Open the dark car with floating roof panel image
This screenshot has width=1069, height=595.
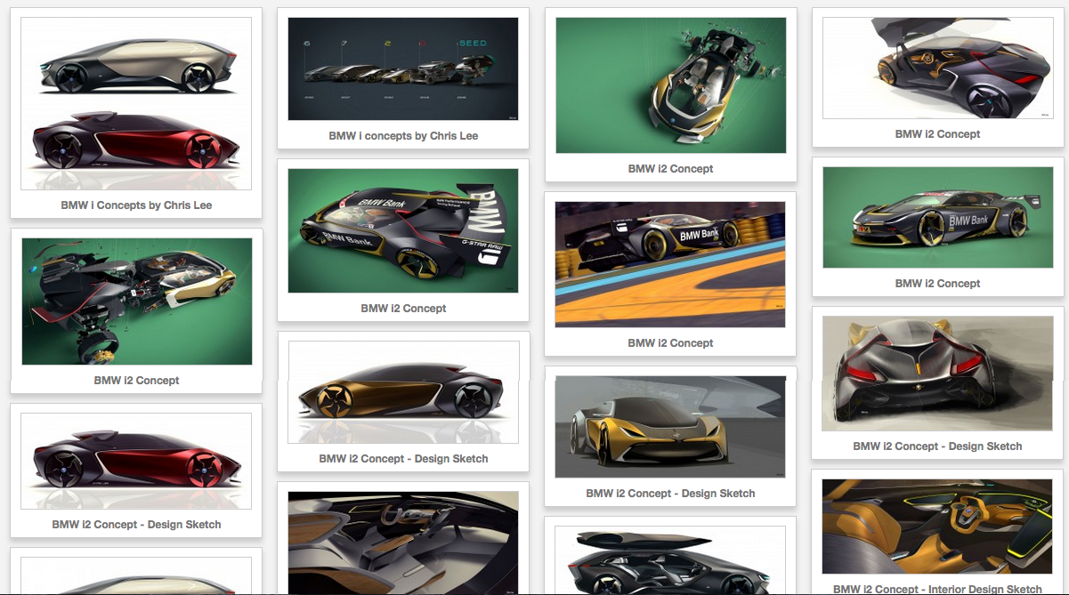pos(670,560)
